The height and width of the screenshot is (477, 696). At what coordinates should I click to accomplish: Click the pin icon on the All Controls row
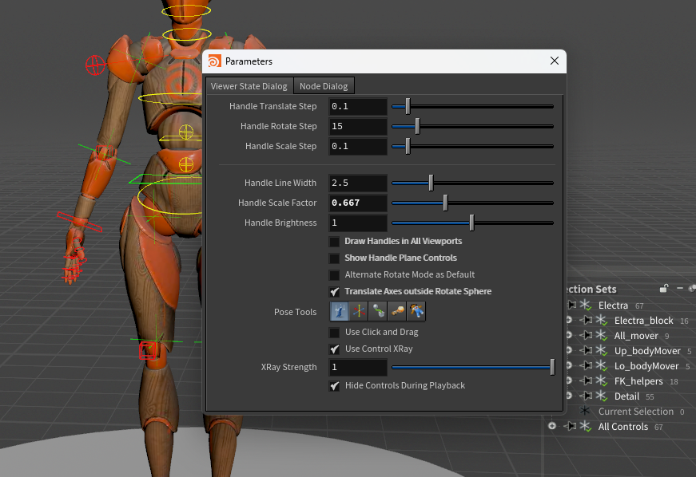point(571,426)
